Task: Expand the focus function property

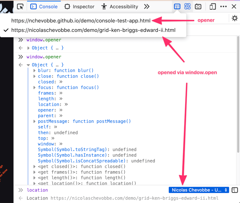Action: tap(34, 87)
